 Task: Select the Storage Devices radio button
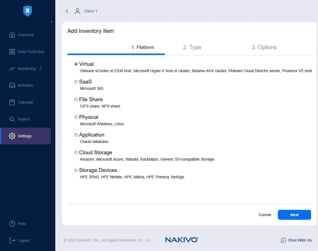(76, 170)
